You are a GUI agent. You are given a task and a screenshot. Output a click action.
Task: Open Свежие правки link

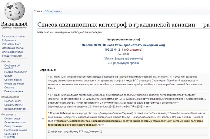(13, 80)
